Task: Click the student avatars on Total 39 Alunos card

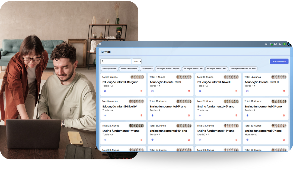Action: [279, 126]
